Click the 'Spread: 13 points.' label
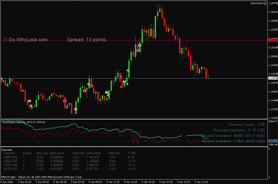The height and width of the screenshot is (184, 278). (87, 40)
